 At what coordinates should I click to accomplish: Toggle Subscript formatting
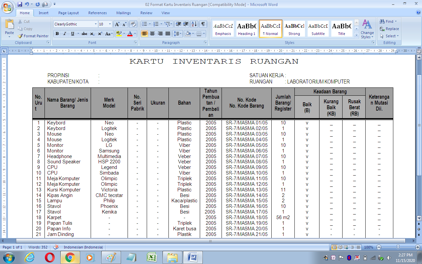pyautogui.click(x=92, y=34)
